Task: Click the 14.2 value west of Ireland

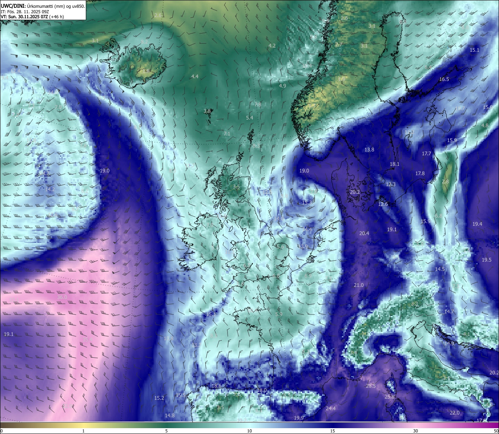Action: 50,190
